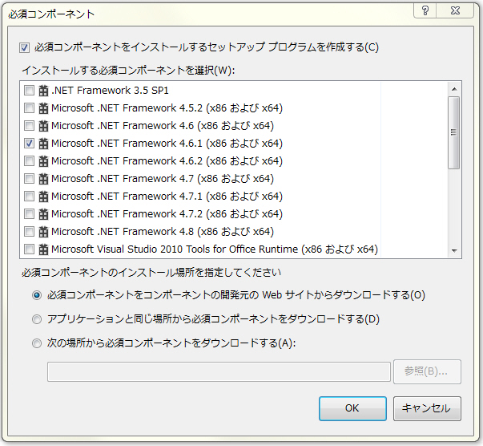Screen dimensions: 483x446
Task: Select the '.NET Framework 3.5 SP1' list text
Action: (x=110, y=91)
